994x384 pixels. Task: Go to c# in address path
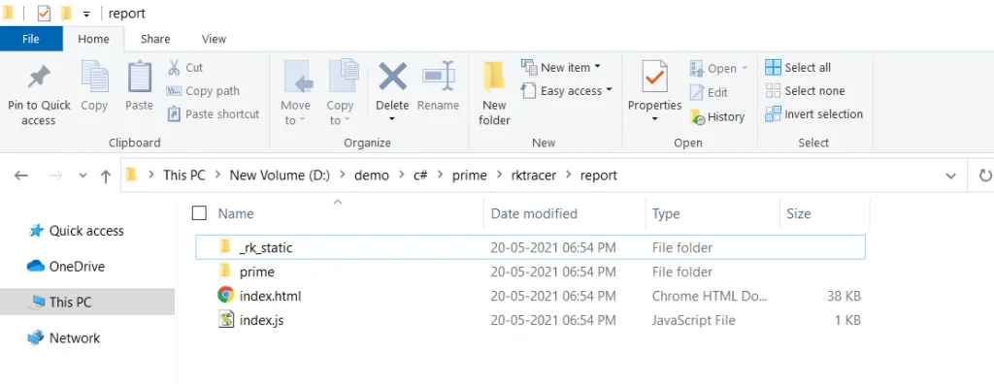[x=420, y=176]
